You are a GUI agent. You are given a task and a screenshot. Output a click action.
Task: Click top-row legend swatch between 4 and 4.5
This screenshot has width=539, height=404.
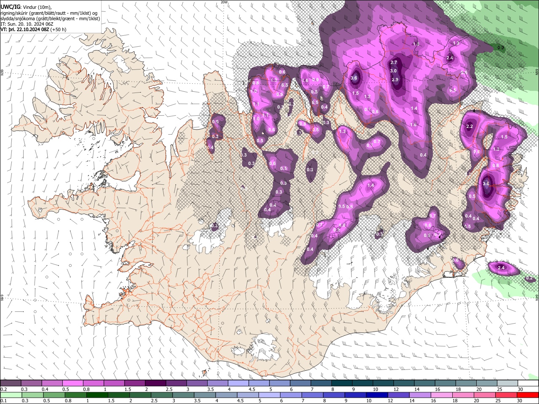point(238,383)
